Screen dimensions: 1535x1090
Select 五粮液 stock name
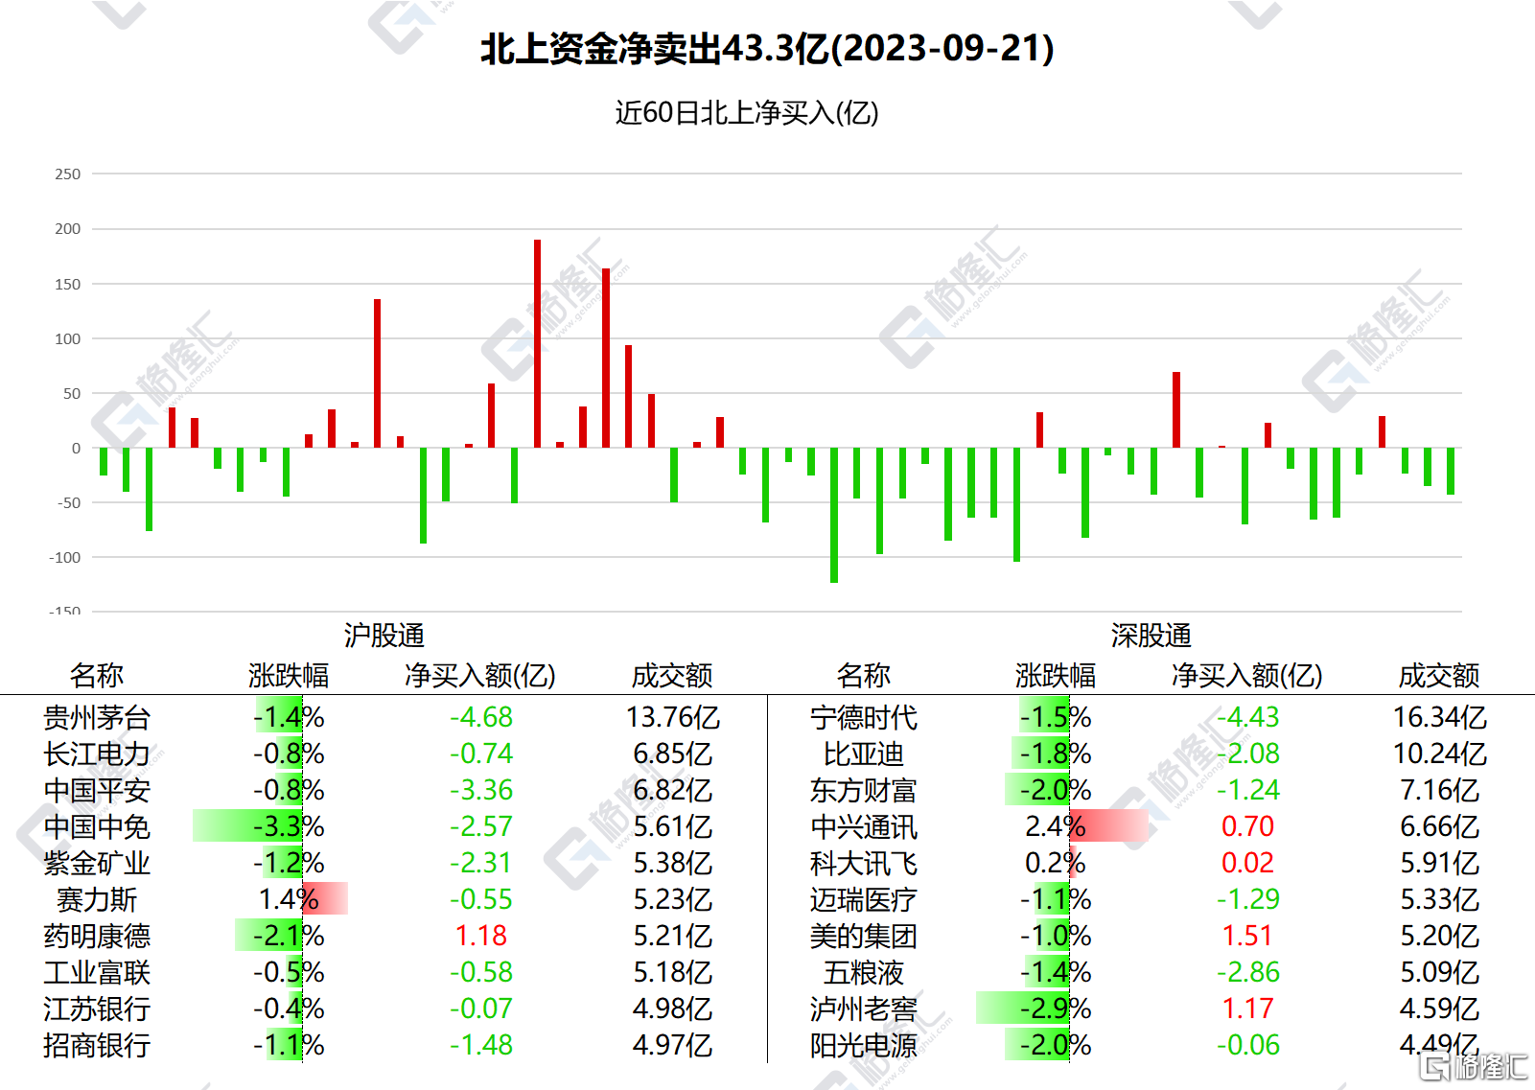coord(864,972)
